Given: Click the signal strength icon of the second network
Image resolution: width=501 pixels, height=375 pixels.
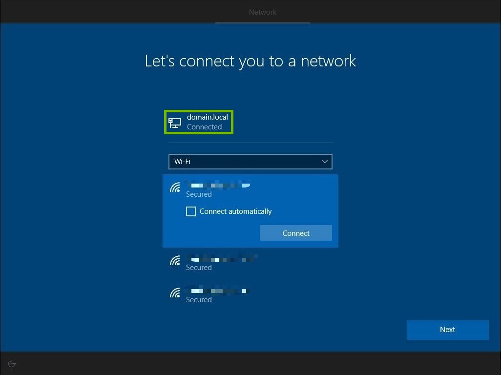Looking at the screenshot, I should (175, 260).
